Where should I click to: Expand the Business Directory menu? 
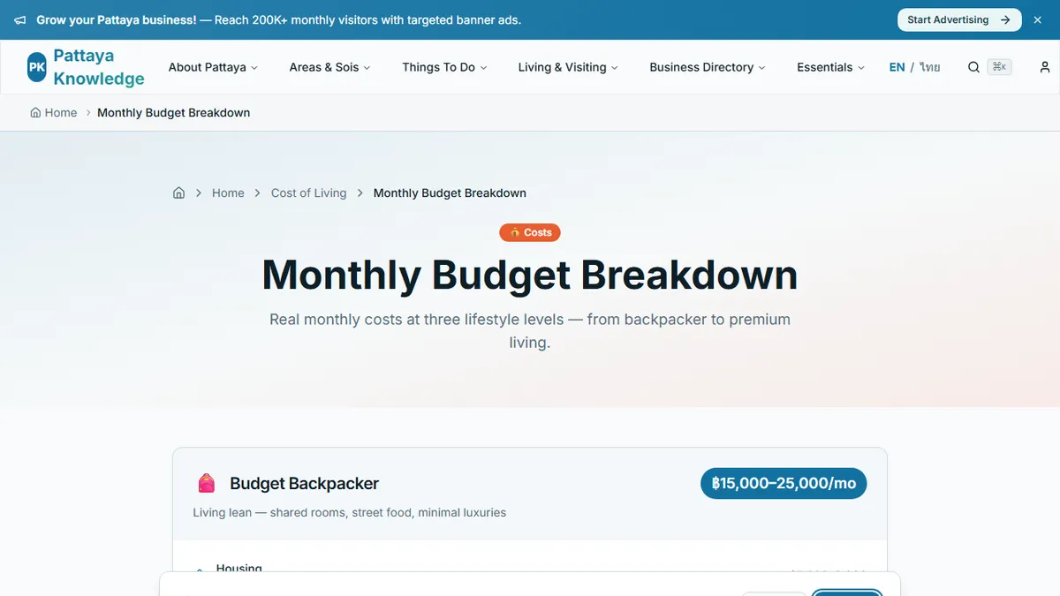(x=708, y=67)
